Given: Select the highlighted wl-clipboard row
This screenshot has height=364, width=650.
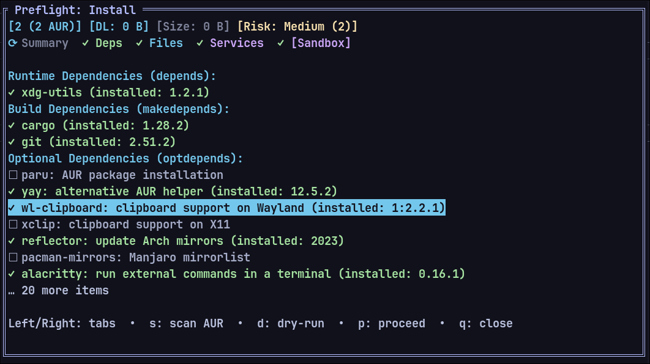Looking at the screenshot, I should [226, 208].
